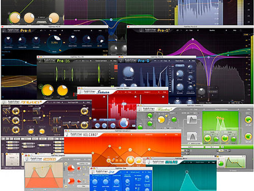Click the Brightness knob in Pro-R
This screenshot has height=191, width=254.
[8, 40]
